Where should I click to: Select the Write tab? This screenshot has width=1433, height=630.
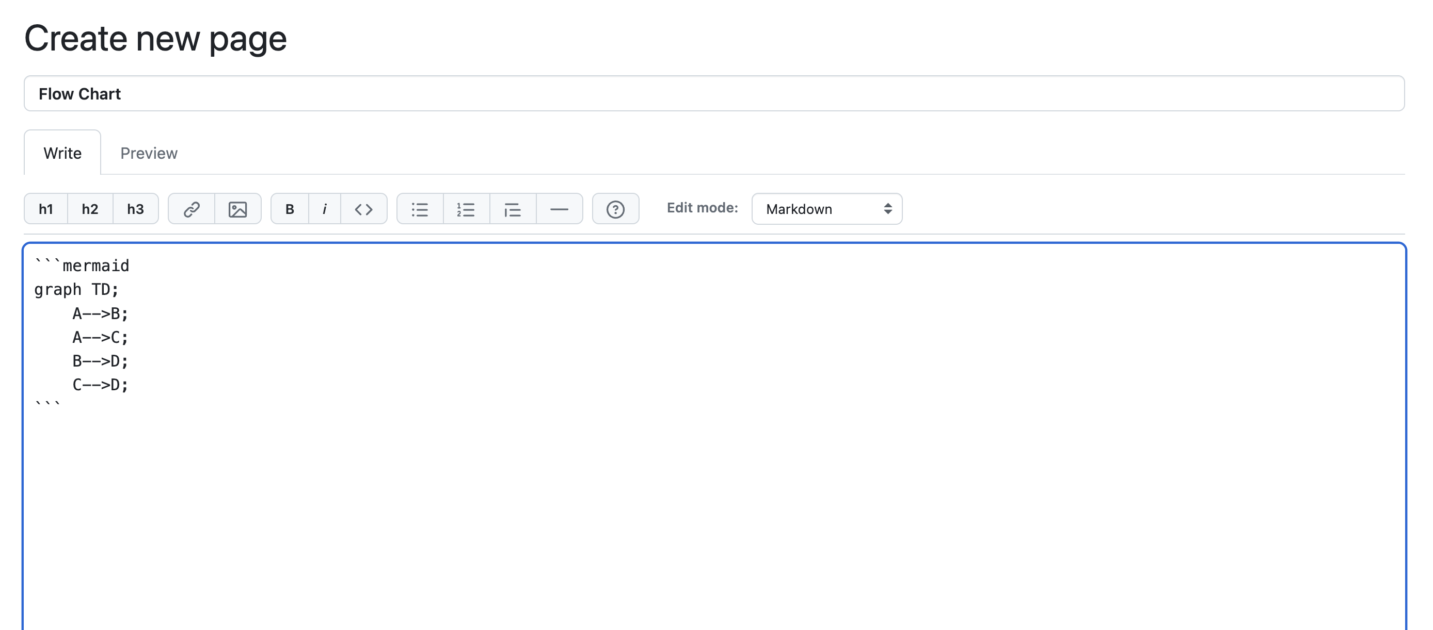tap(62, 153)
